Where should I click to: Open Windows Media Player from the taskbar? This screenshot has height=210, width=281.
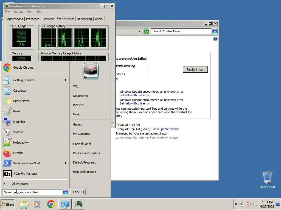point(37,204)
